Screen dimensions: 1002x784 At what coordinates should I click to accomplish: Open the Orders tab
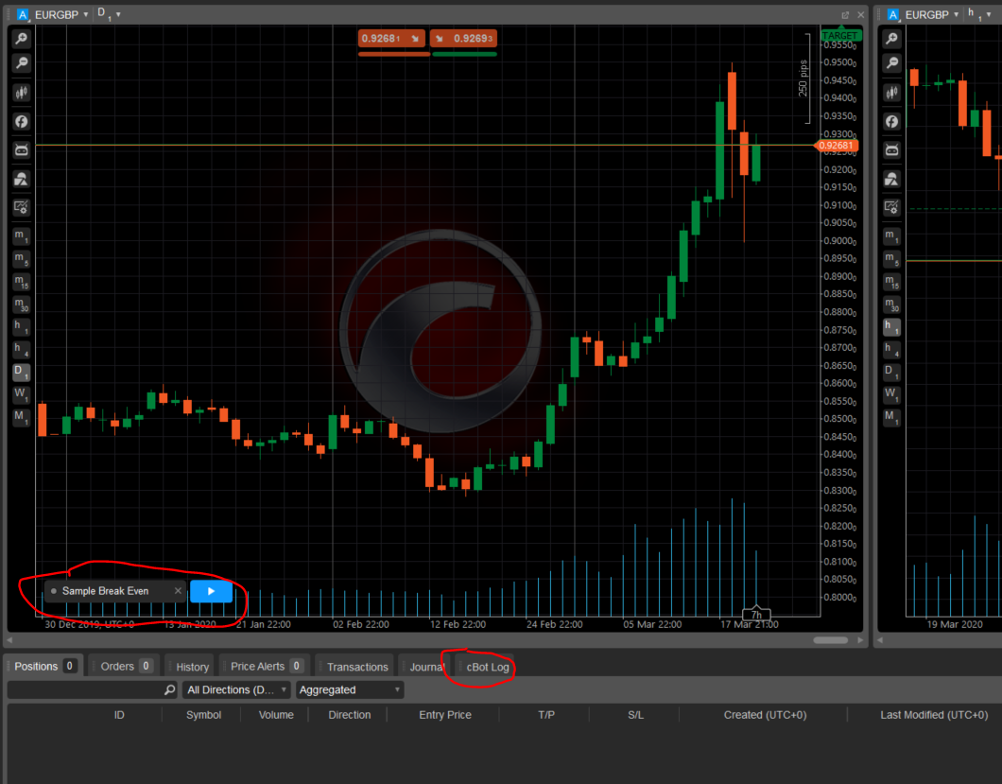pos(124,667)
